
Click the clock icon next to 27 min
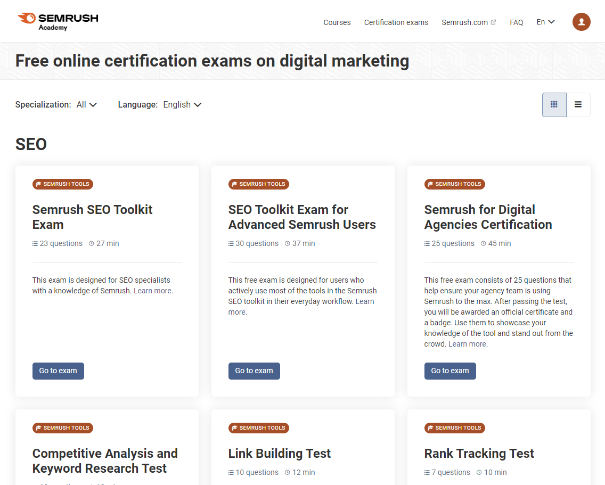click(x=92, y=243)
